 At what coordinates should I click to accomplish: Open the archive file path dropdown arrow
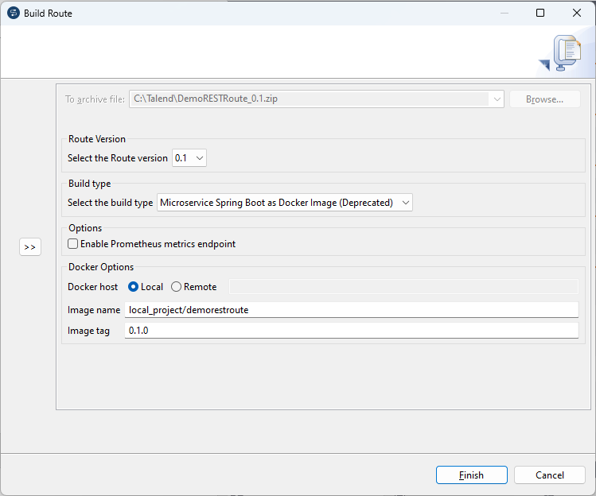tap(497, 99)
